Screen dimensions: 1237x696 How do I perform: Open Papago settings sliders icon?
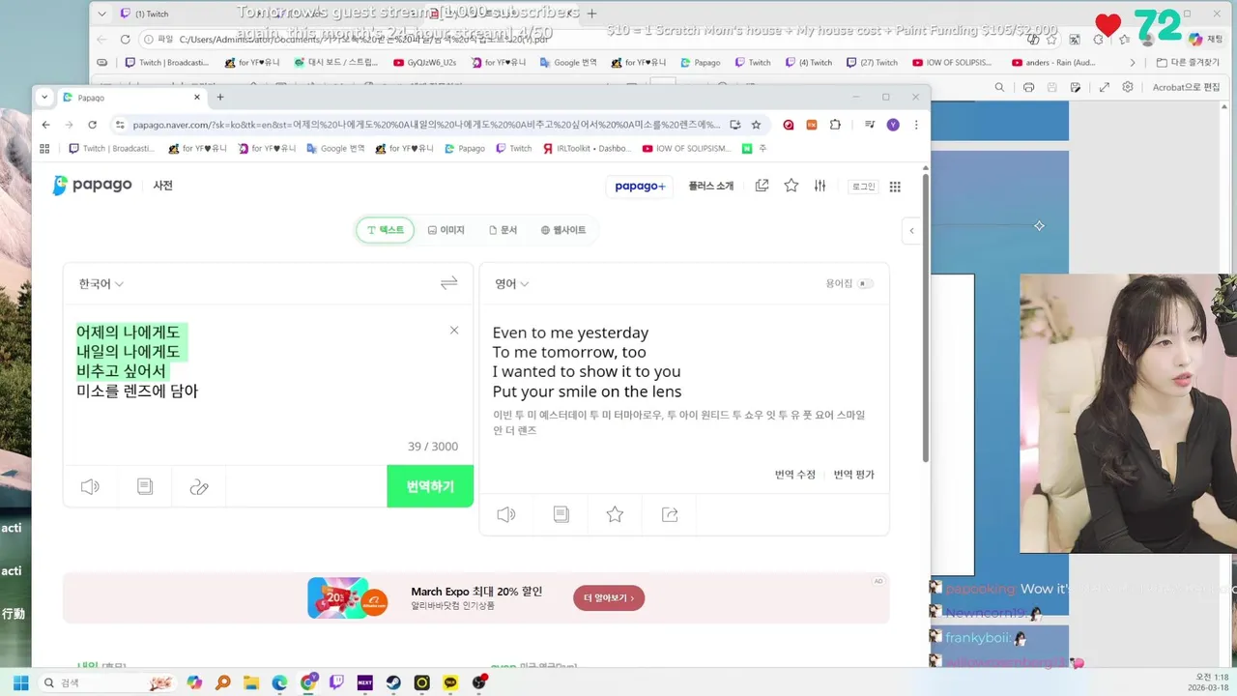point(820,186)
